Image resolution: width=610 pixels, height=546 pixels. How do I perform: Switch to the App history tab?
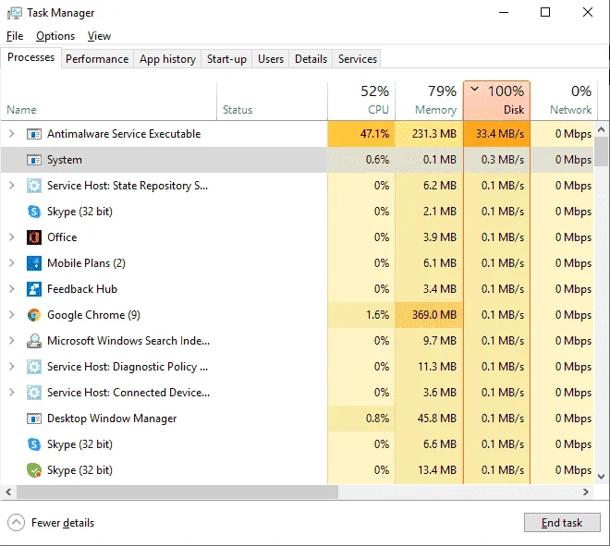tap(167, 59)
